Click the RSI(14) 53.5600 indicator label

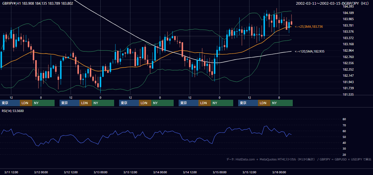[13, 111]
